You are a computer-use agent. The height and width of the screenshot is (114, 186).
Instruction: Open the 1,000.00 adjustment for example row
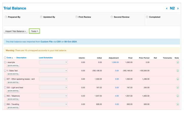[x=115, y=62]
